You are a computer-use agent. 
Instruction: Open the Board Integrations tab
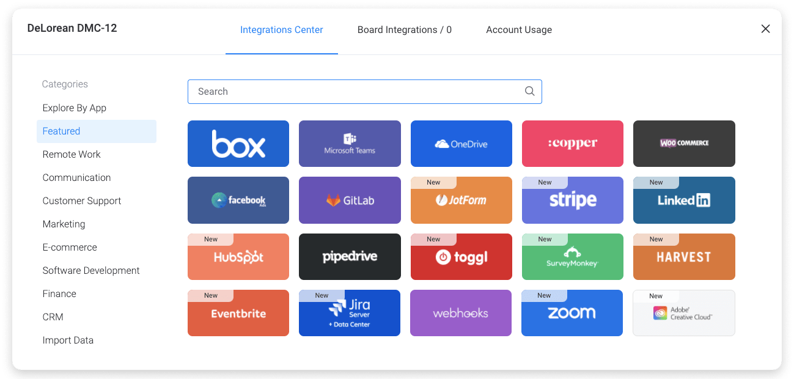click(405, 29)
